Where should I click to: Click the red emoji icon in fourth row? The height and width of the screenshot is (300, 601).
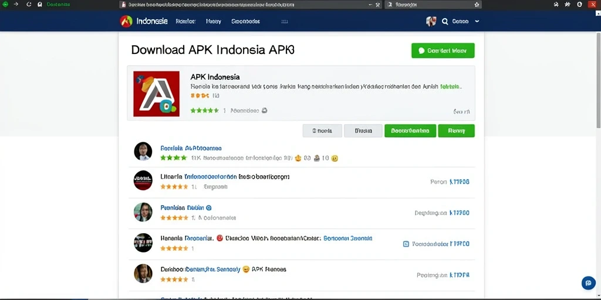coord(220,238)
